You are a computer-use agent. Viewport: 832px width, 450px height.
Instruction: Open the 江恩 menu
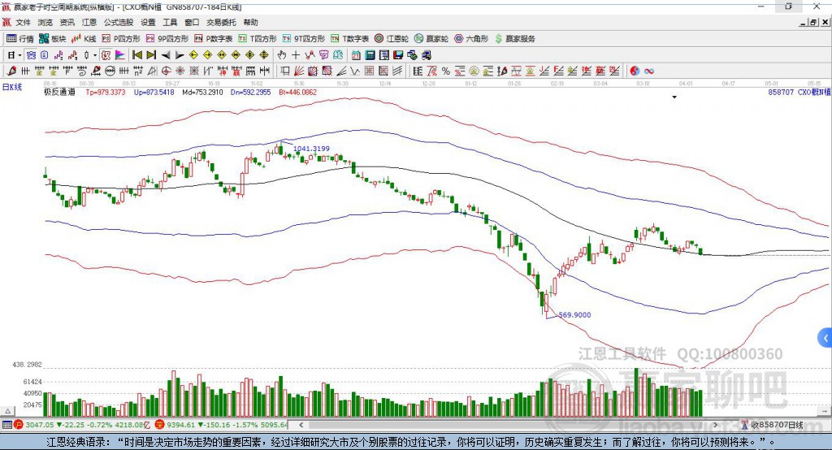[89, 22]
